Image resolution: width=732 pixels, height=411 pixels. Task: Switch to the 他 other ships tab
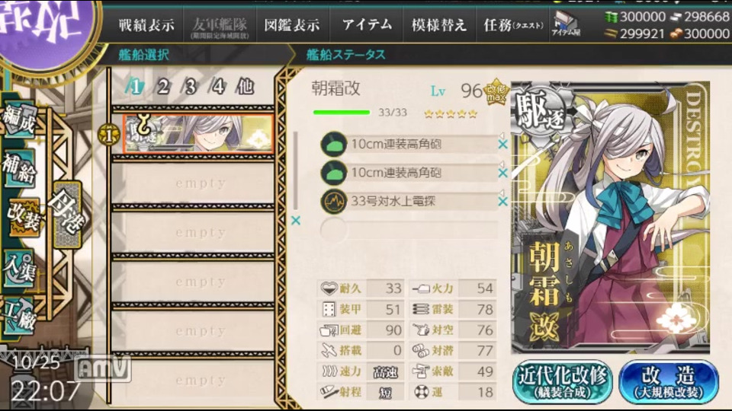pyautogui.click(x=244, y=87)
